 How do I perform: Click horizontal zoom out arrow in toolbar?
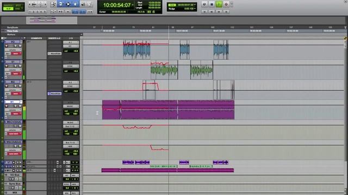[x=30, y=4]
